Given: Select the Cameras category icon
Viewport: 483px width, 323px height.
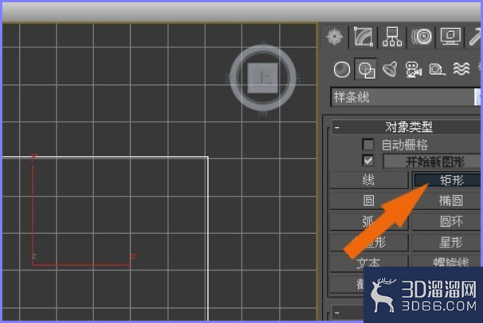Looking at the screenshot, I should tap(413, 69).
